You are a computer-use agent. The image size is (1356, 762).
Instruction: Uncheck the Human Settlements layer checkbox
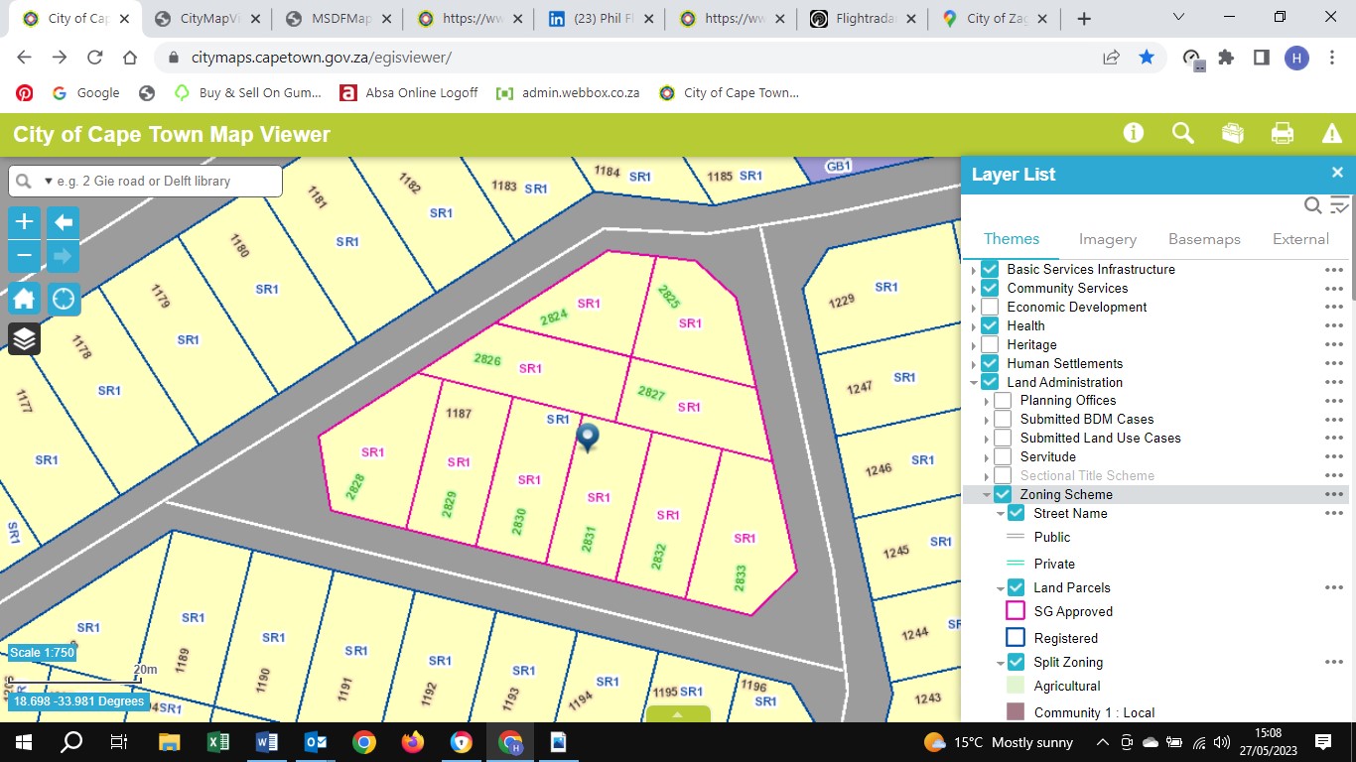coord(990,363)
